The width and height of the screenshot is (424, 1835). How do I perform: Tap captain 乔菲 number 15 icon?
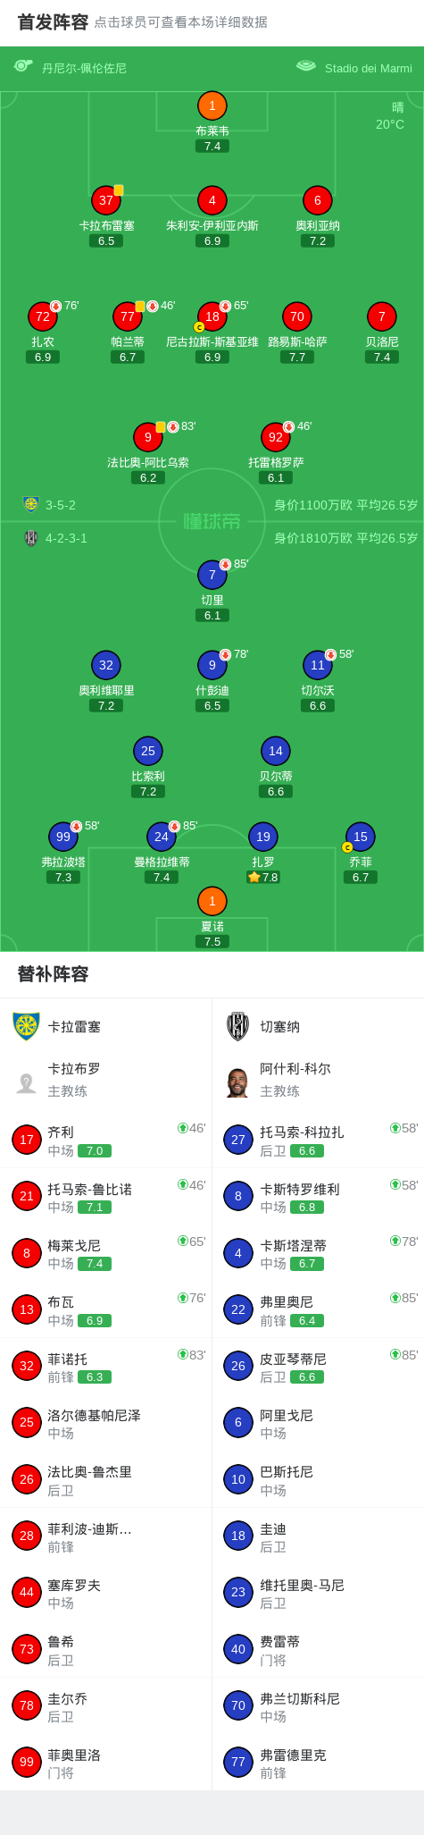[360, 837]
